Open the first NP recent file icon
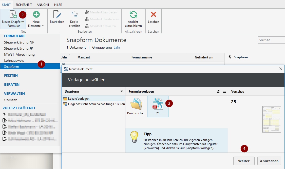Image resolution: width=285 pixels, height=169 pixels. [x=5, y=120]
